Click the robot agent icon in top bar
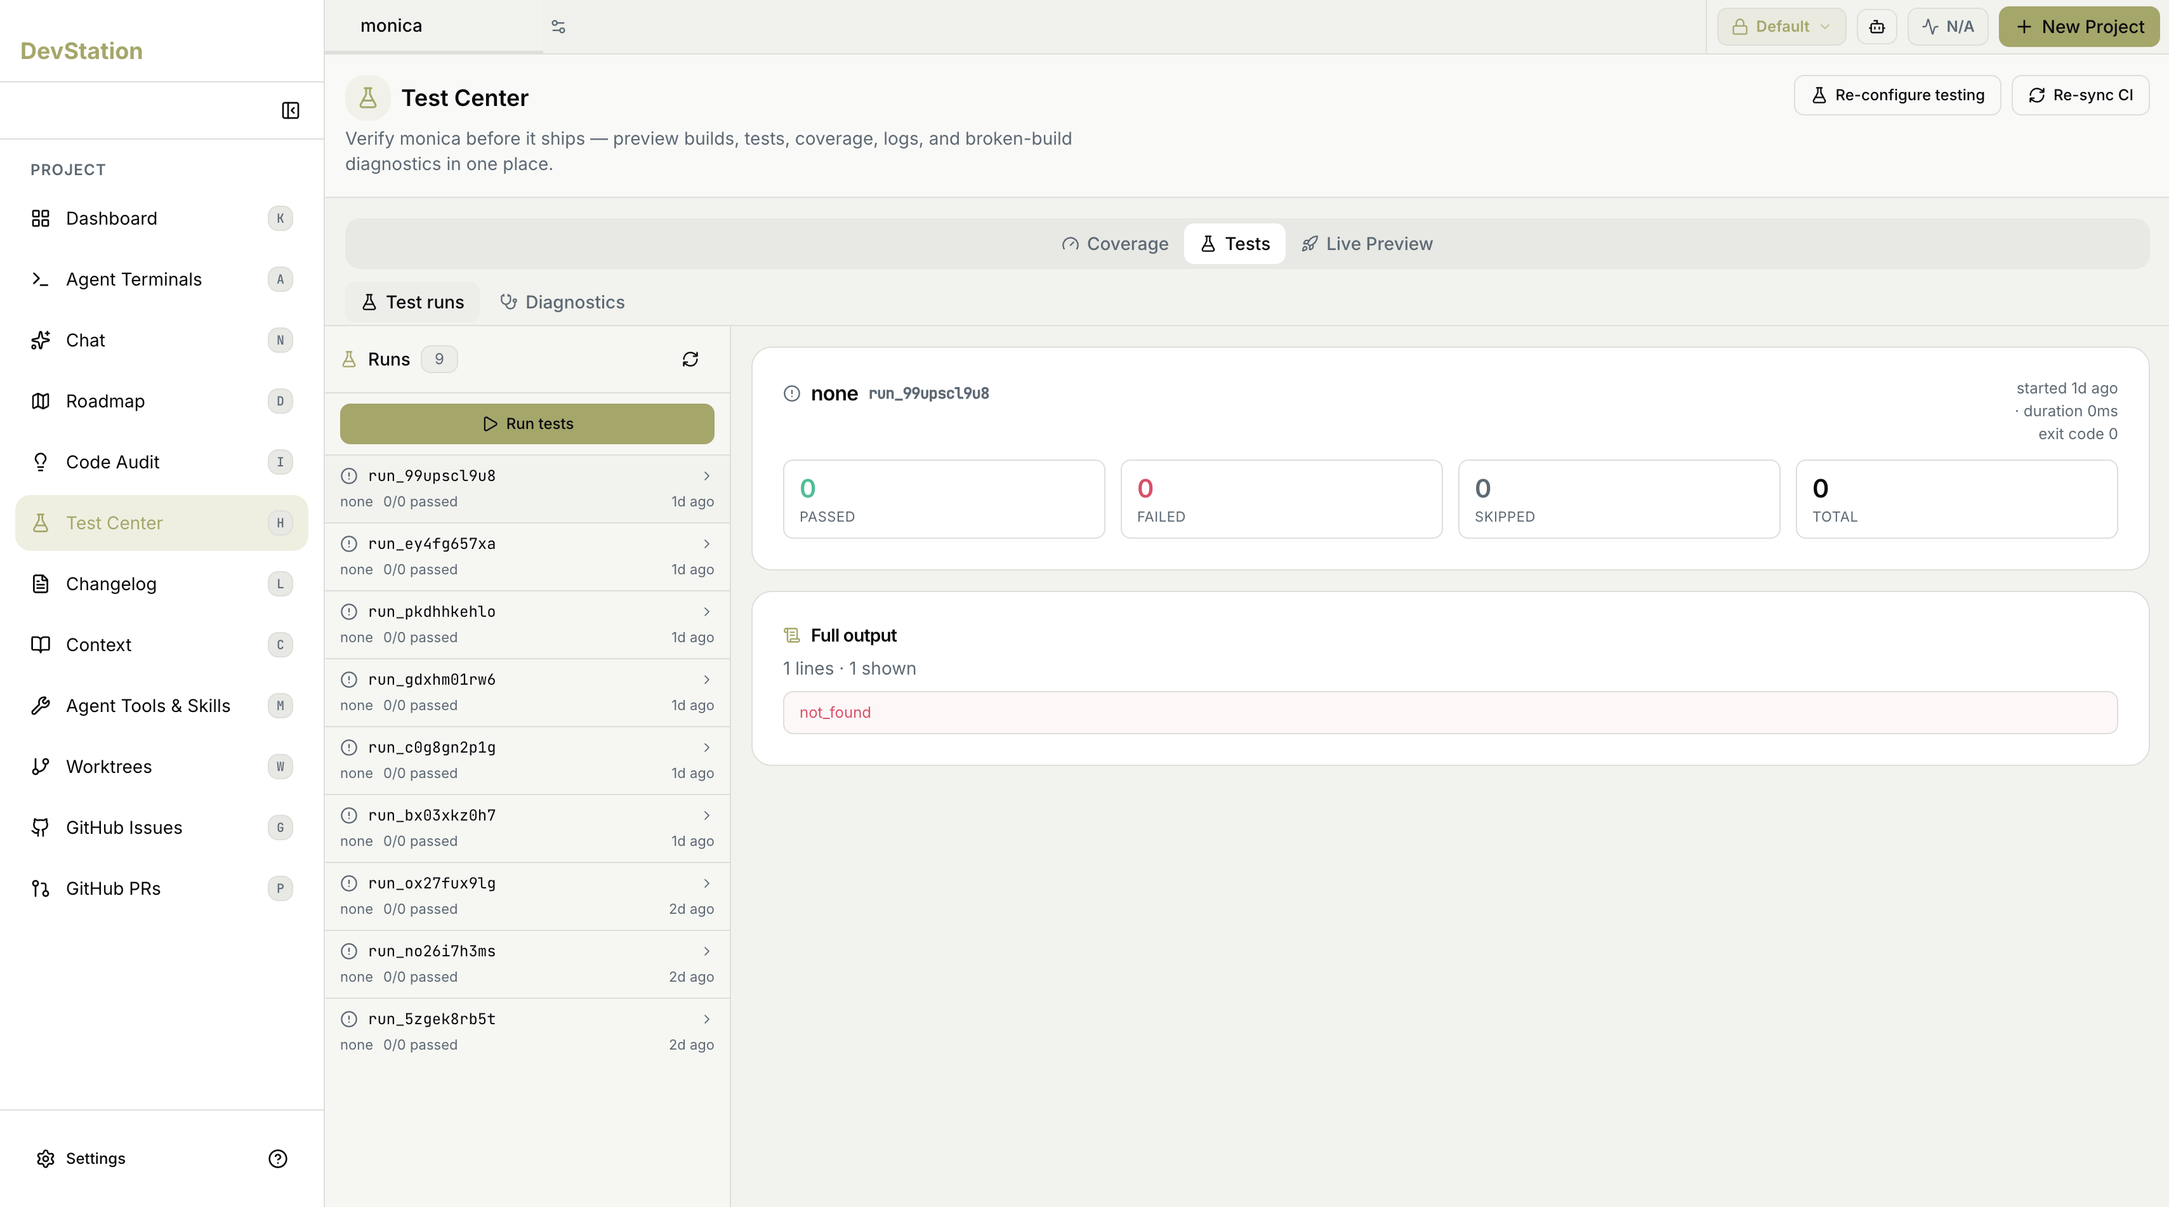This screenshot has width=2169, height=1207. click(1877, 27)
